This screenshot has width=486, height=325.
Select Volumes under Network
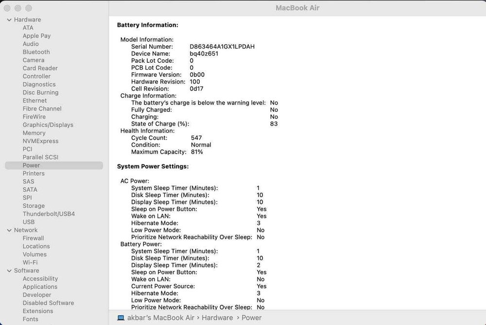(x=35, y=254)
